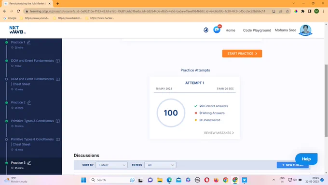Bookmark this page with the star icon

coord(287,11)
